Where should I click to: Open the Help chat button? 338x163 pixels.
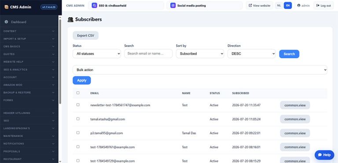(324, 155)
